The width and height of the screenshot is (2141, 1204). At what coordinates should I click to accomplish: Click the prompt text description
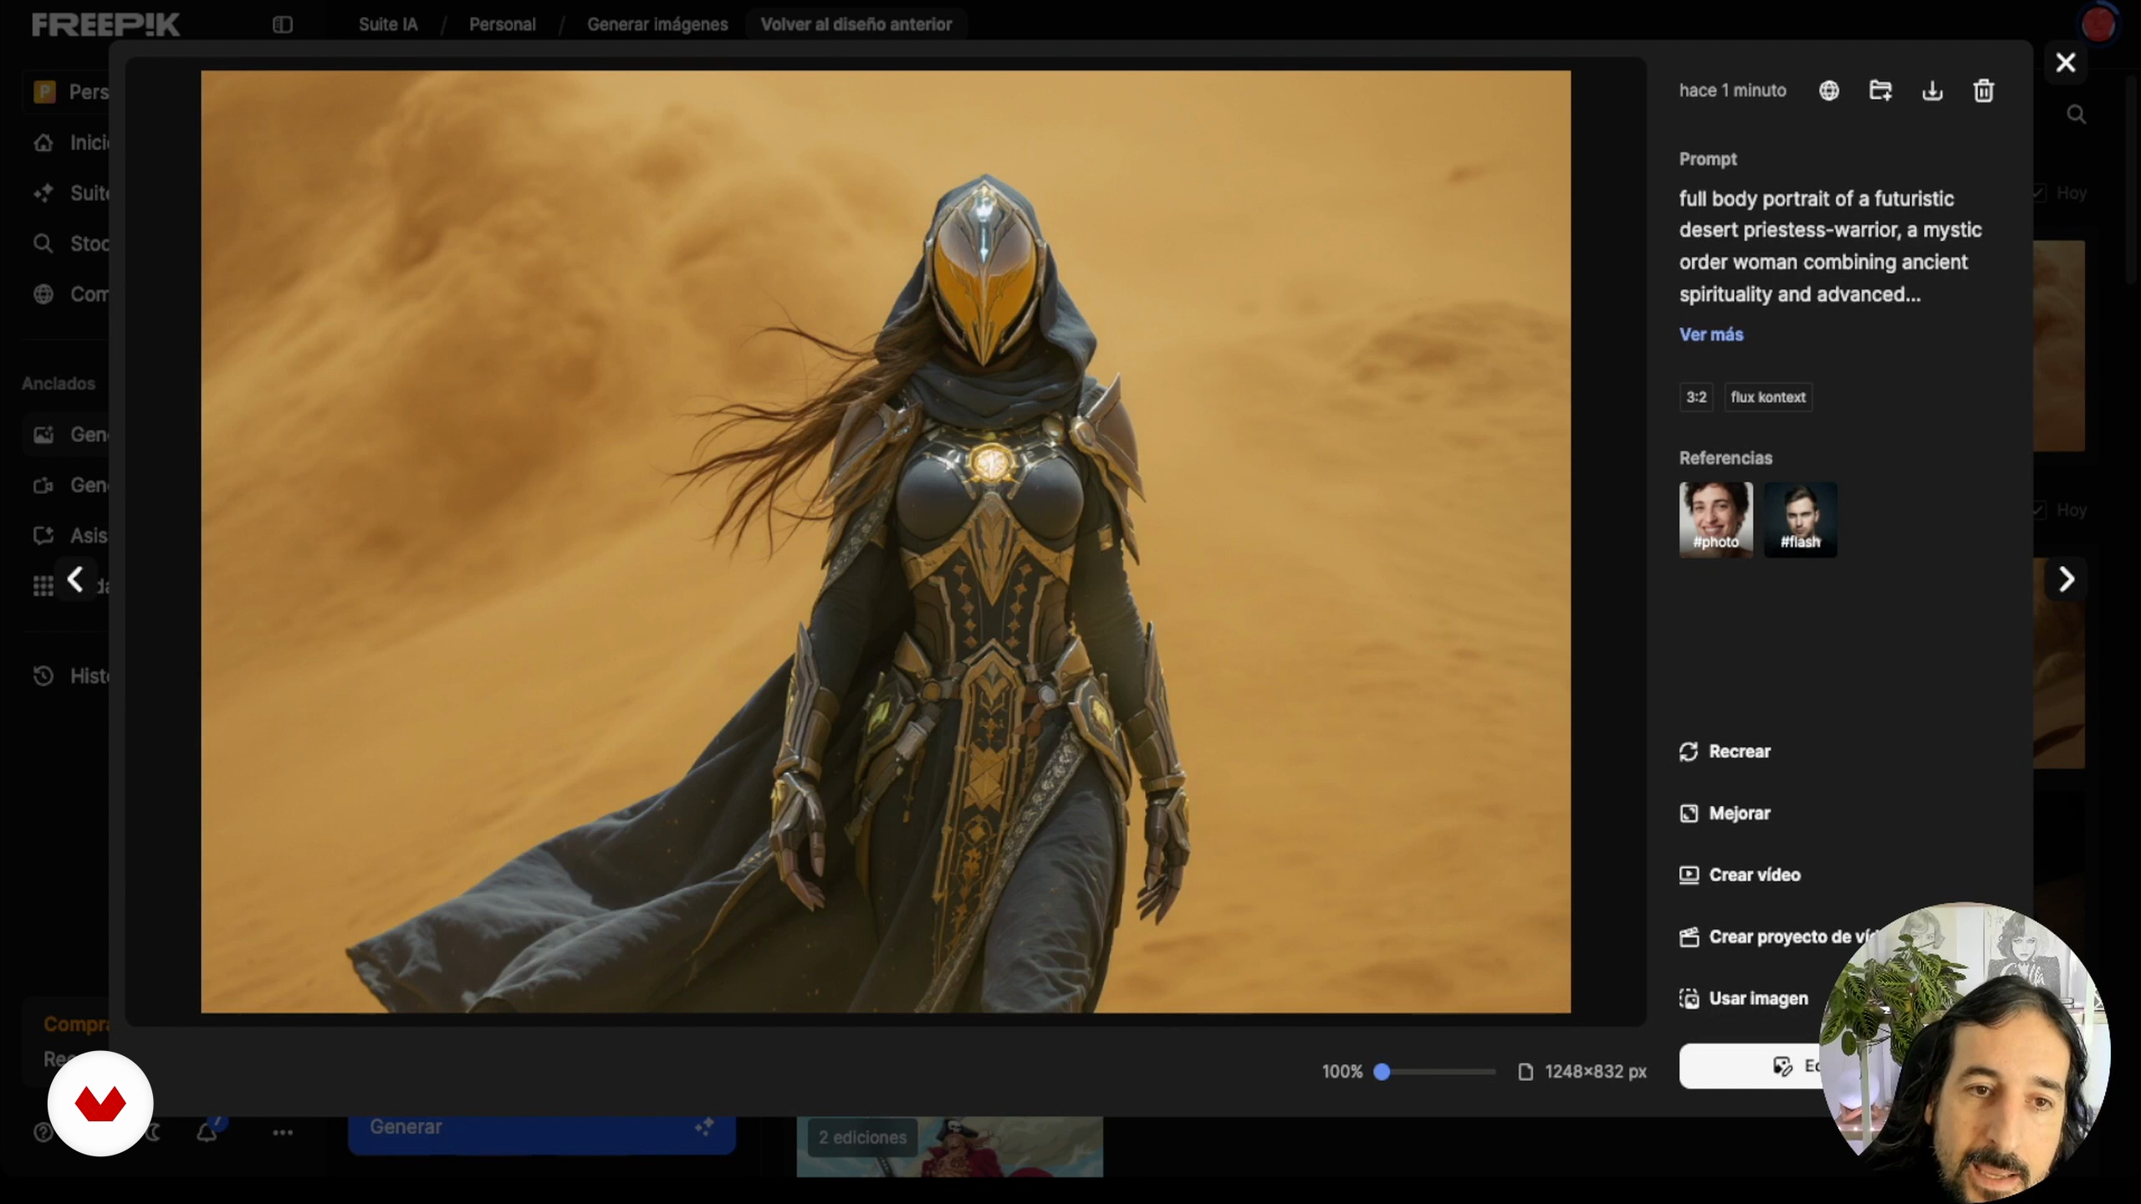point(1830,247)
